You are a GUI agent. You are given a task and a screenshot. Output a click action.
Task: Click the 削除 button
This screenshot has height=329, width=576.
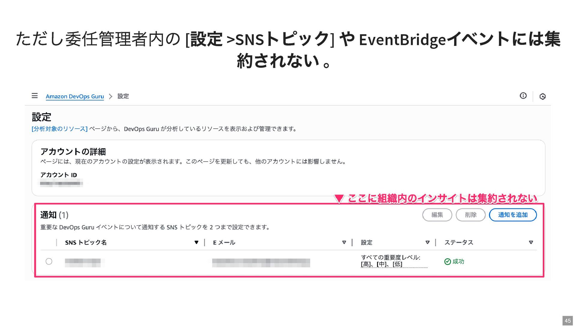point(470,215)
